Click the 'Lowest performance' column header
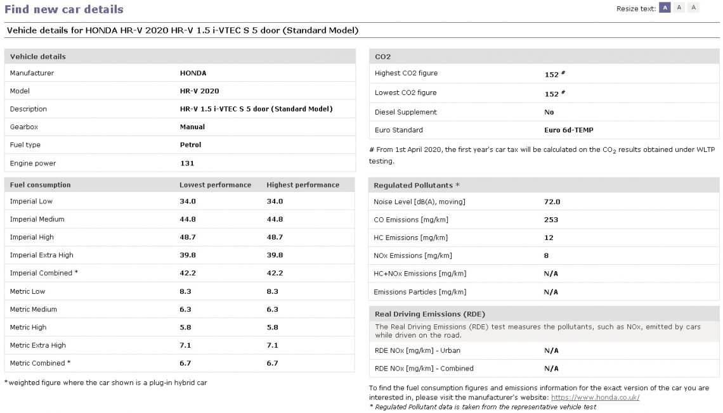 coord(215,185)
